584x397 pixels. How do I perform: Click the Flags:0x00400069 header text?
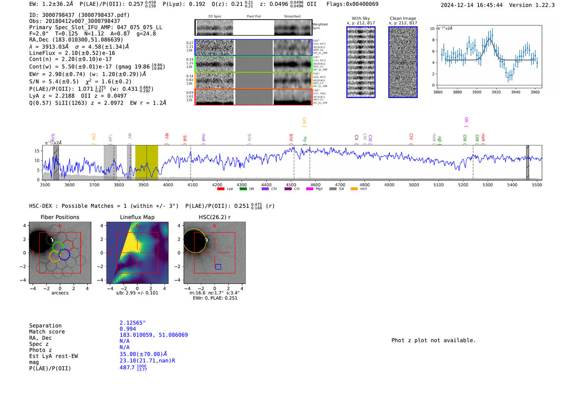pos(352,4)
